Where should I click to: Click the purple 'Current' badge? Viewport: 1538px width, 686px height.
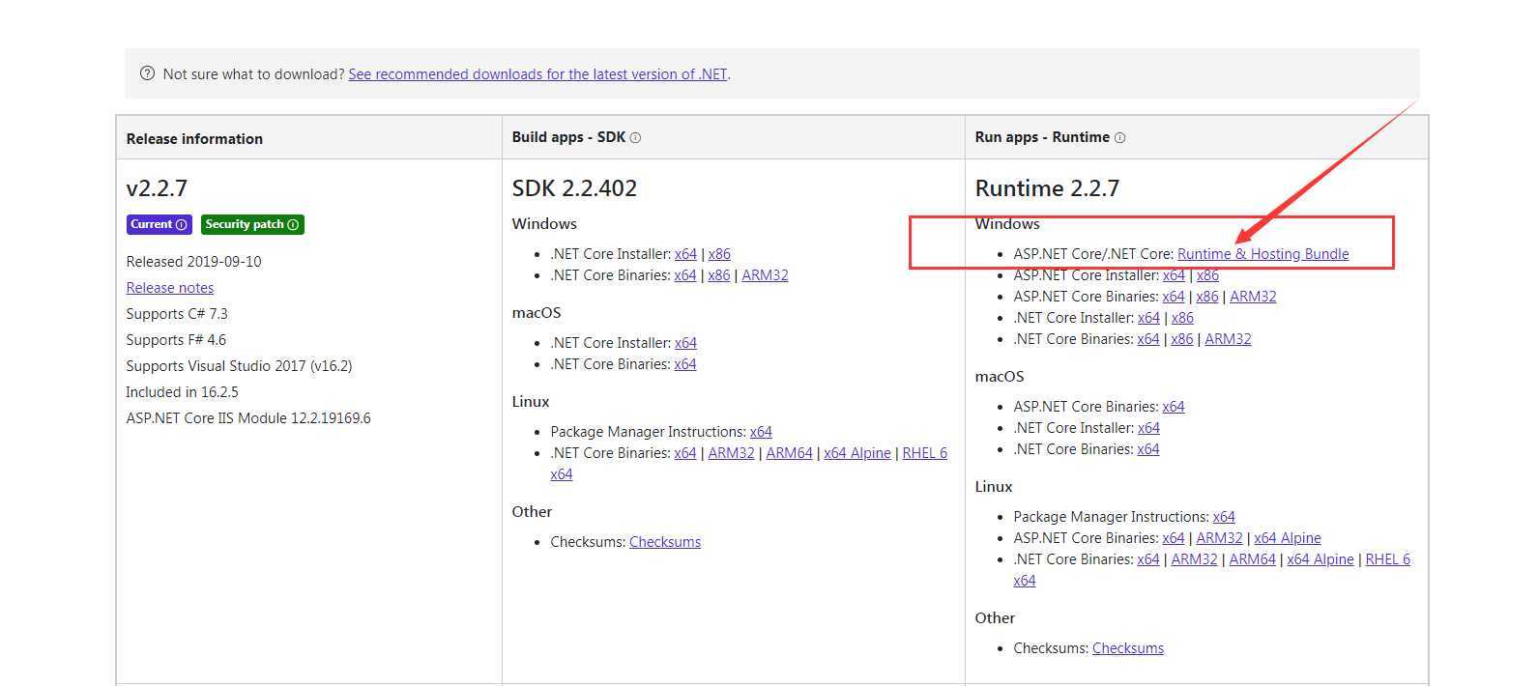(x=160, y=224)
